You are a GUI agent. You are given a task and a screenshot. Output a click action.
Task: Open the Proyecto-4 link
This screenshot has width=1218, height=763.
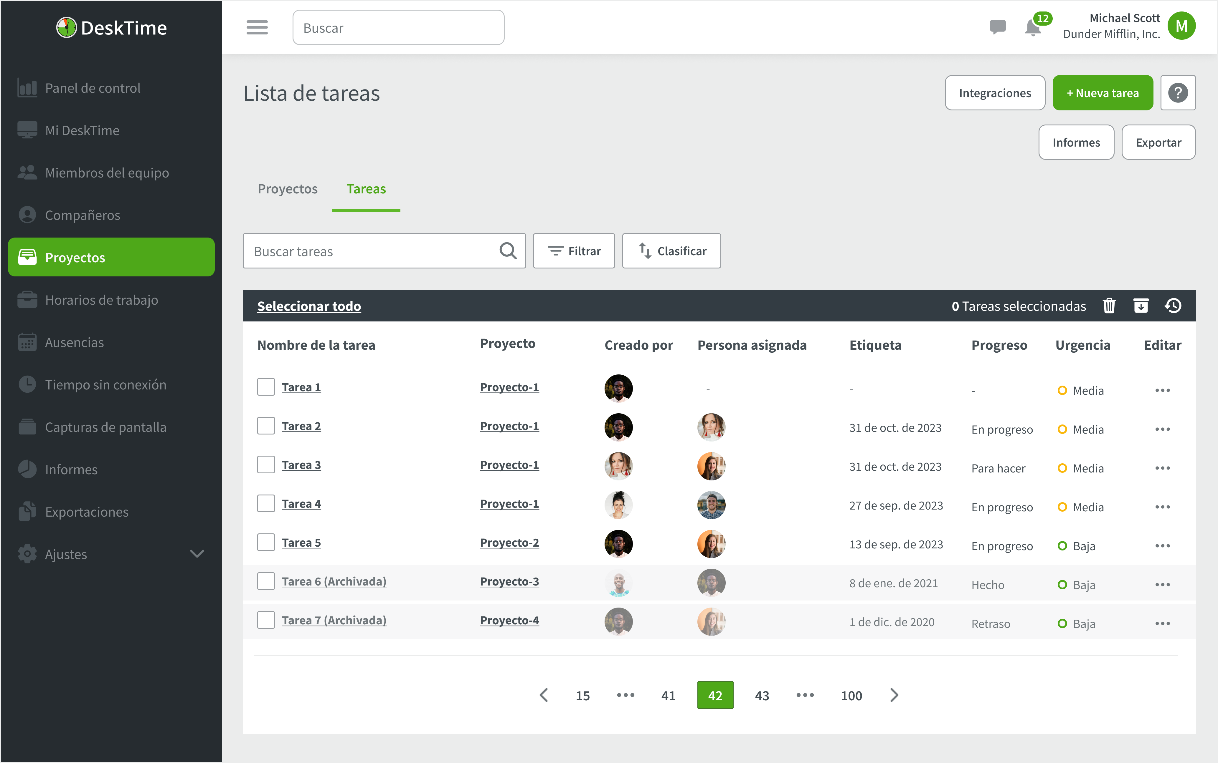coord(509,620)
